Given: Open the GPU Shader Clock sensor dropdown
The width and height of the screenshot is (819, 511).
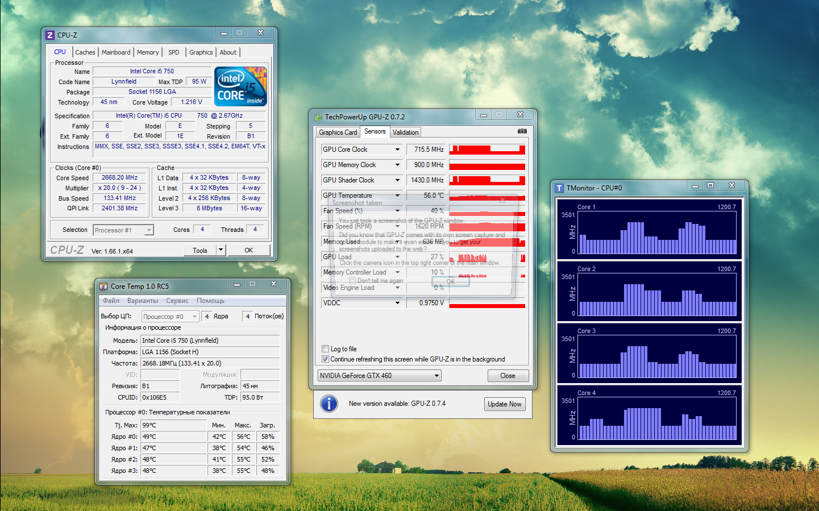Looking at the screenshot, I should coord(397,180).
